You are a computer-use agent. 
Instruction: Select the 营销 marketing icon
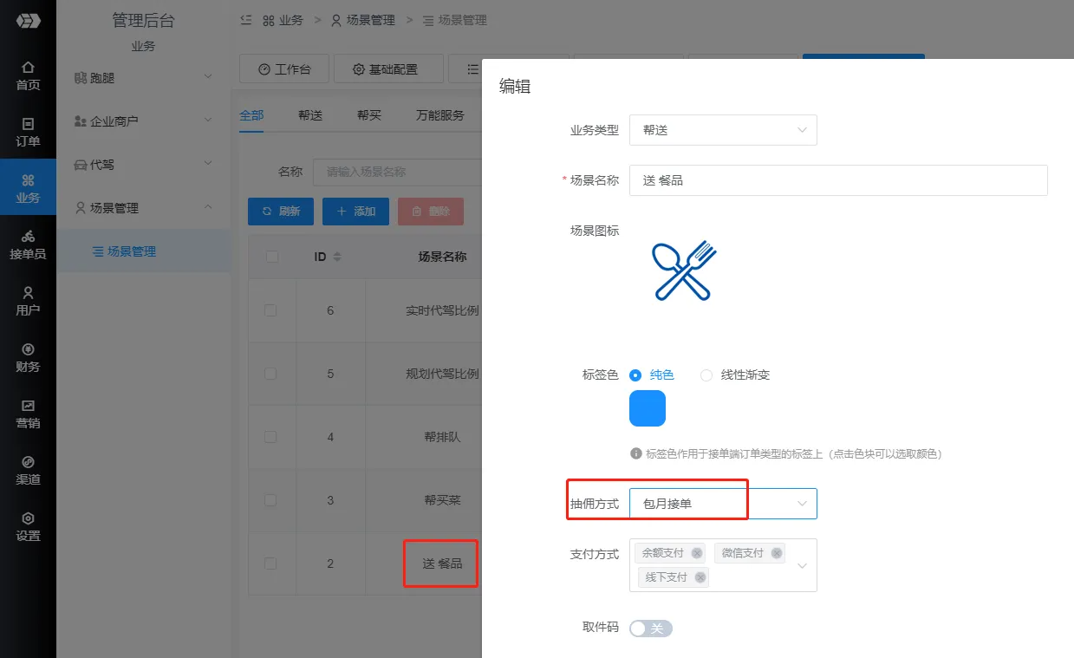tap(29, 405)
